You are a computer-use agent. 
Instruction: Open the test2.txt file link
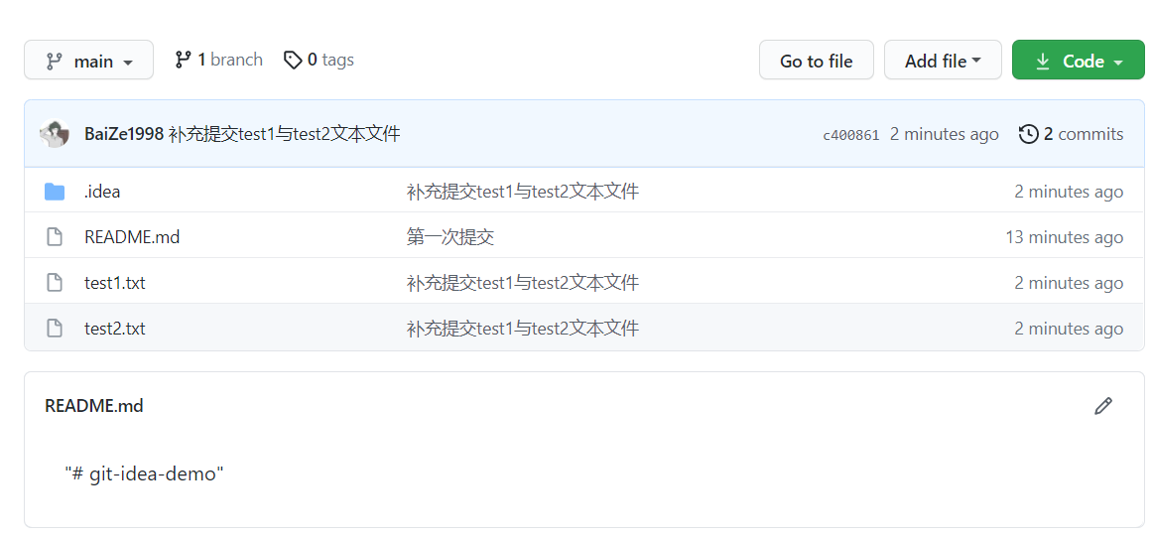pos(115,329)
